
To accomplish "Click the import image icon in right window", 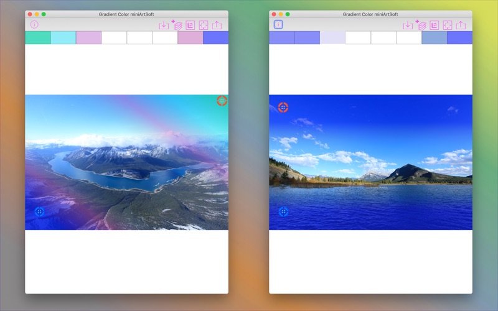I will [408, 25].
